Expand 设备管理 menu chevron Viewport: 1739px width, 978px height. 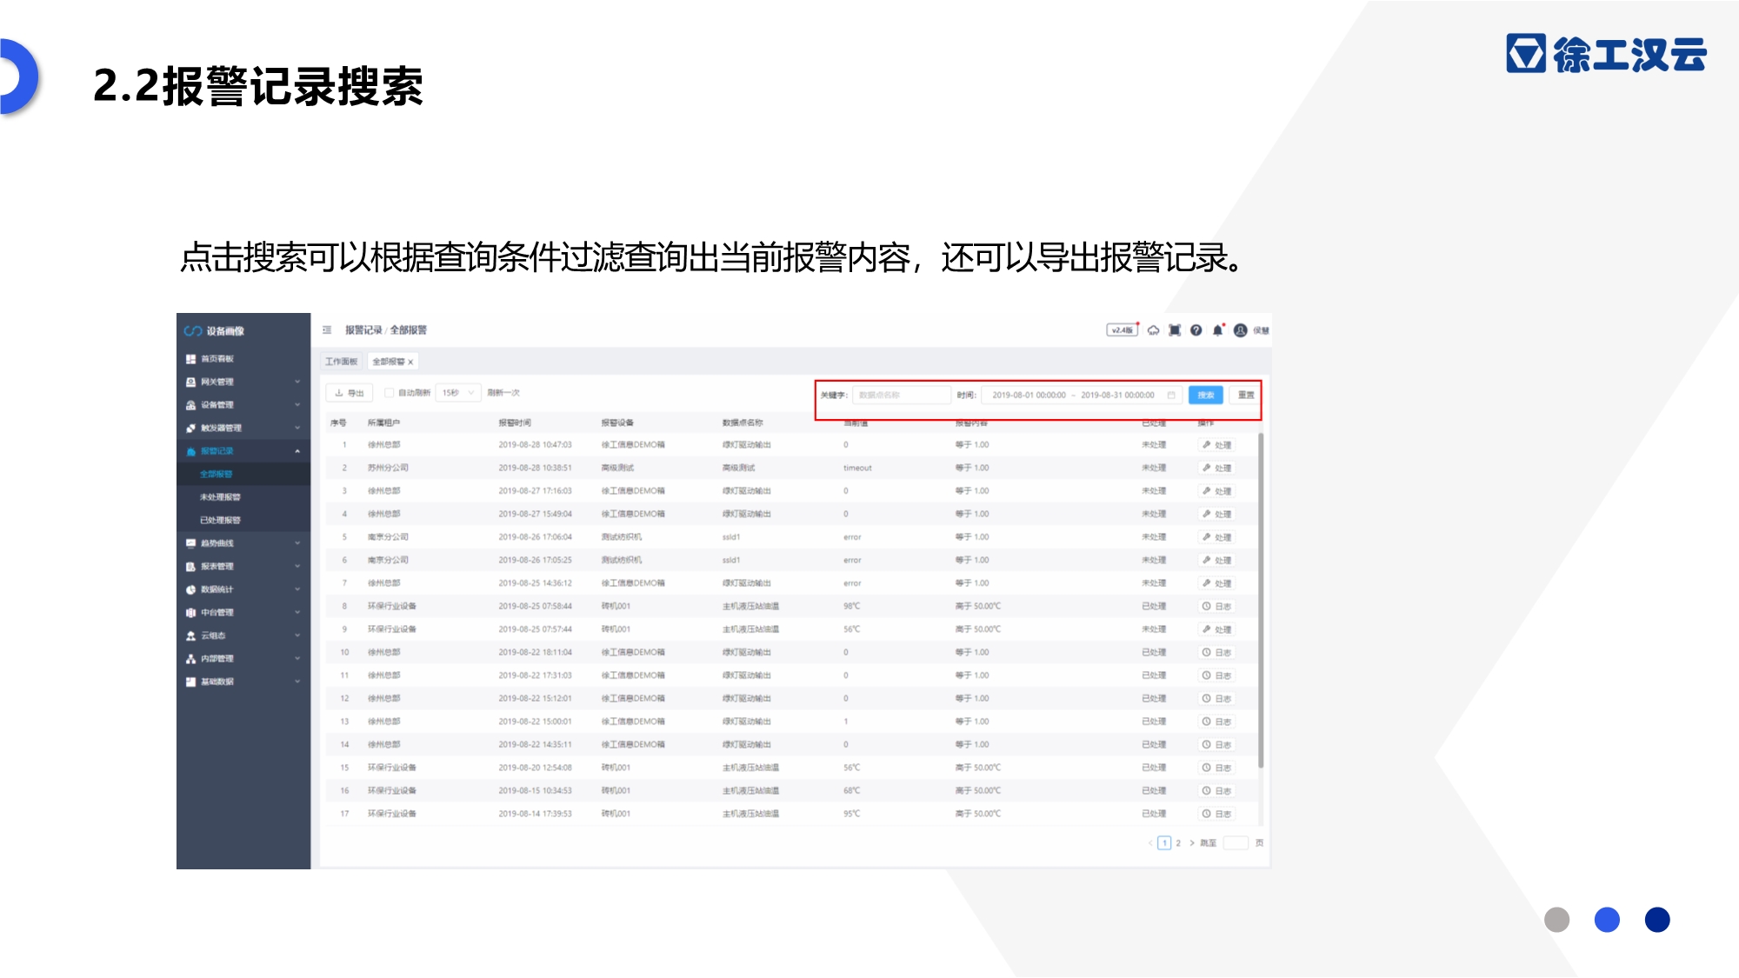pyautogui.click(x=297, y=405)
